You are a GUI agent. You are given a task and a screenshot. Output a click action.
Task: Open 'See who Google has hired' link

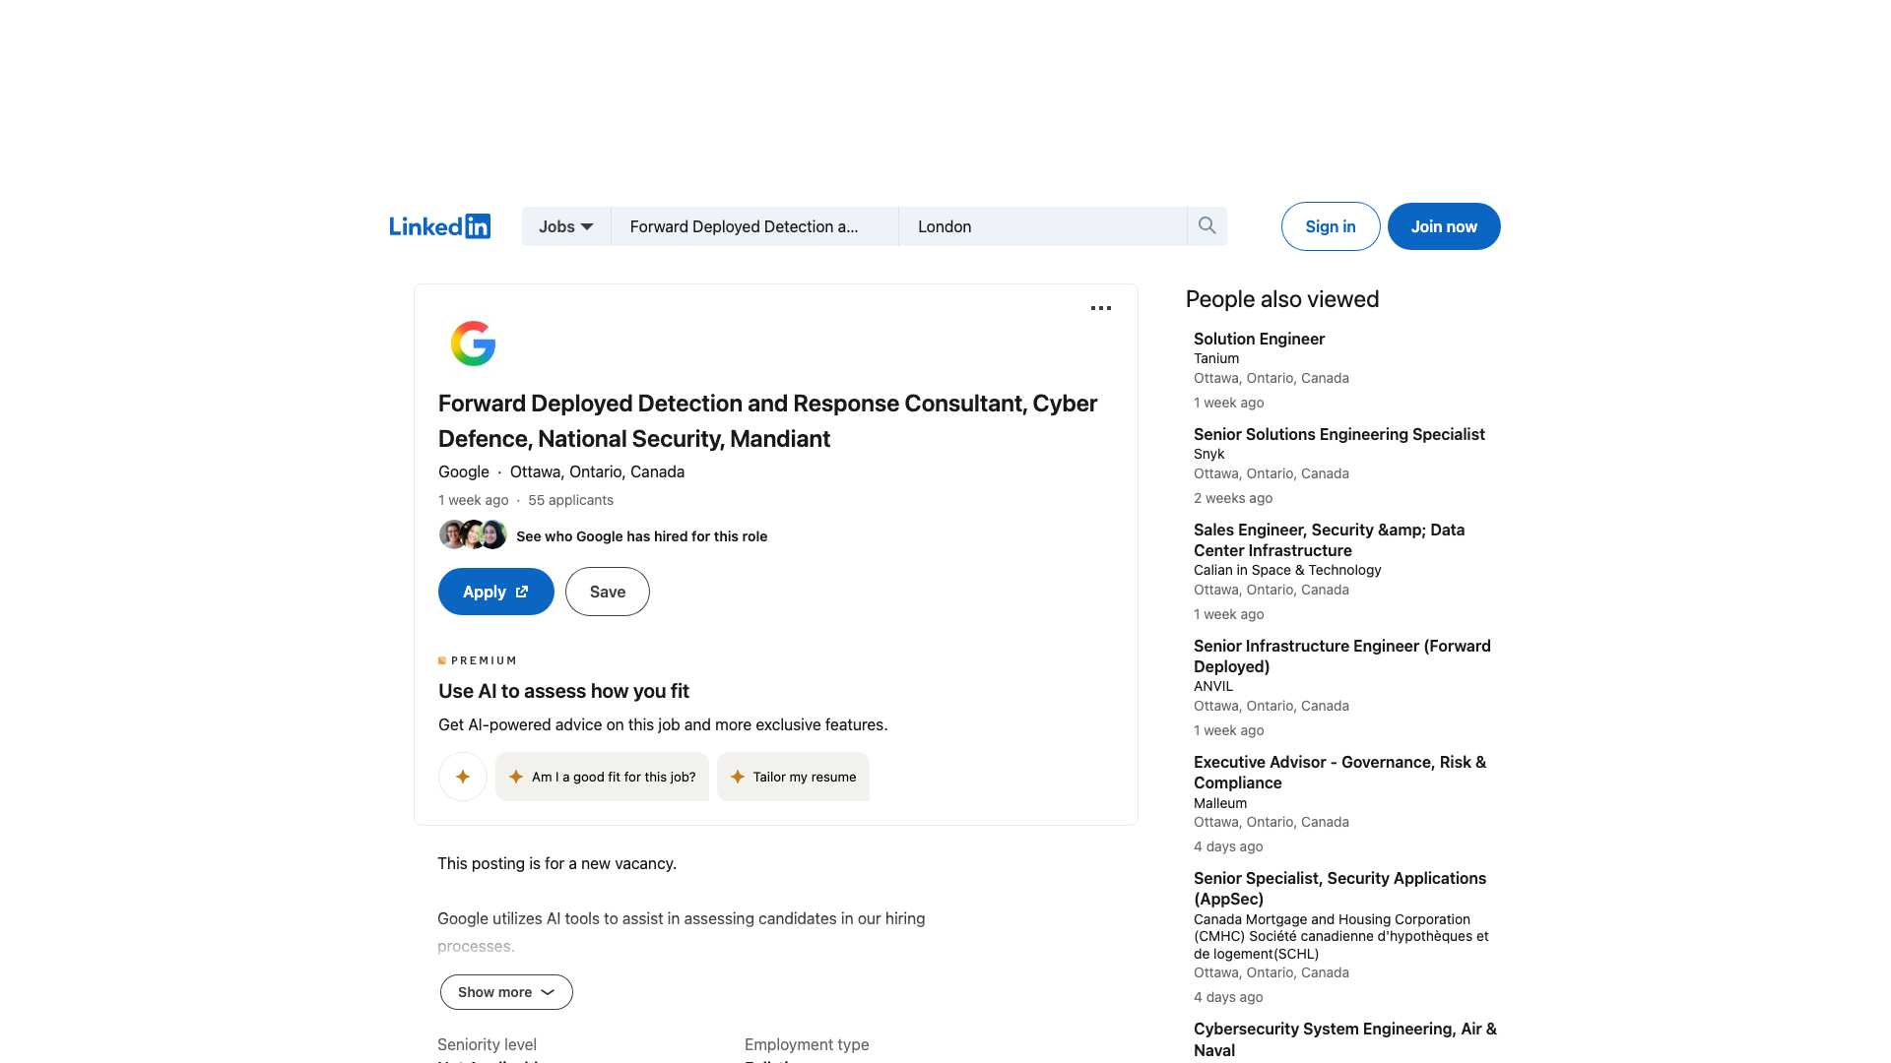[641, 536]
